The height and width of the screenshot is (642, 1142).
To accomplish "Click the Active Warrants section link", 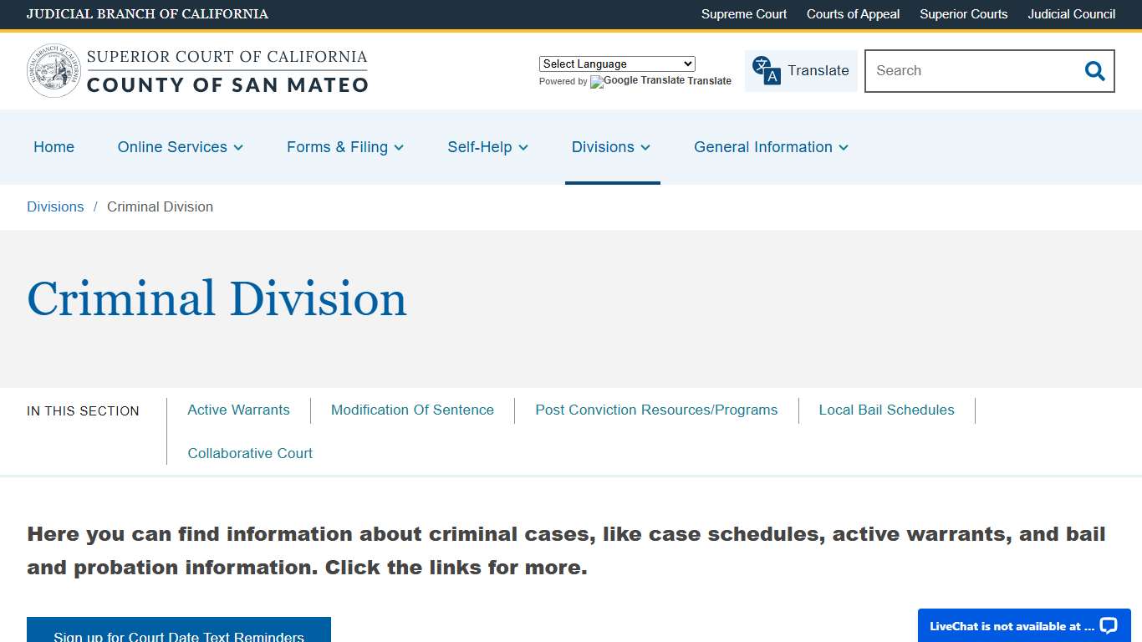I will pyautogui.click(x=238, y=410).
